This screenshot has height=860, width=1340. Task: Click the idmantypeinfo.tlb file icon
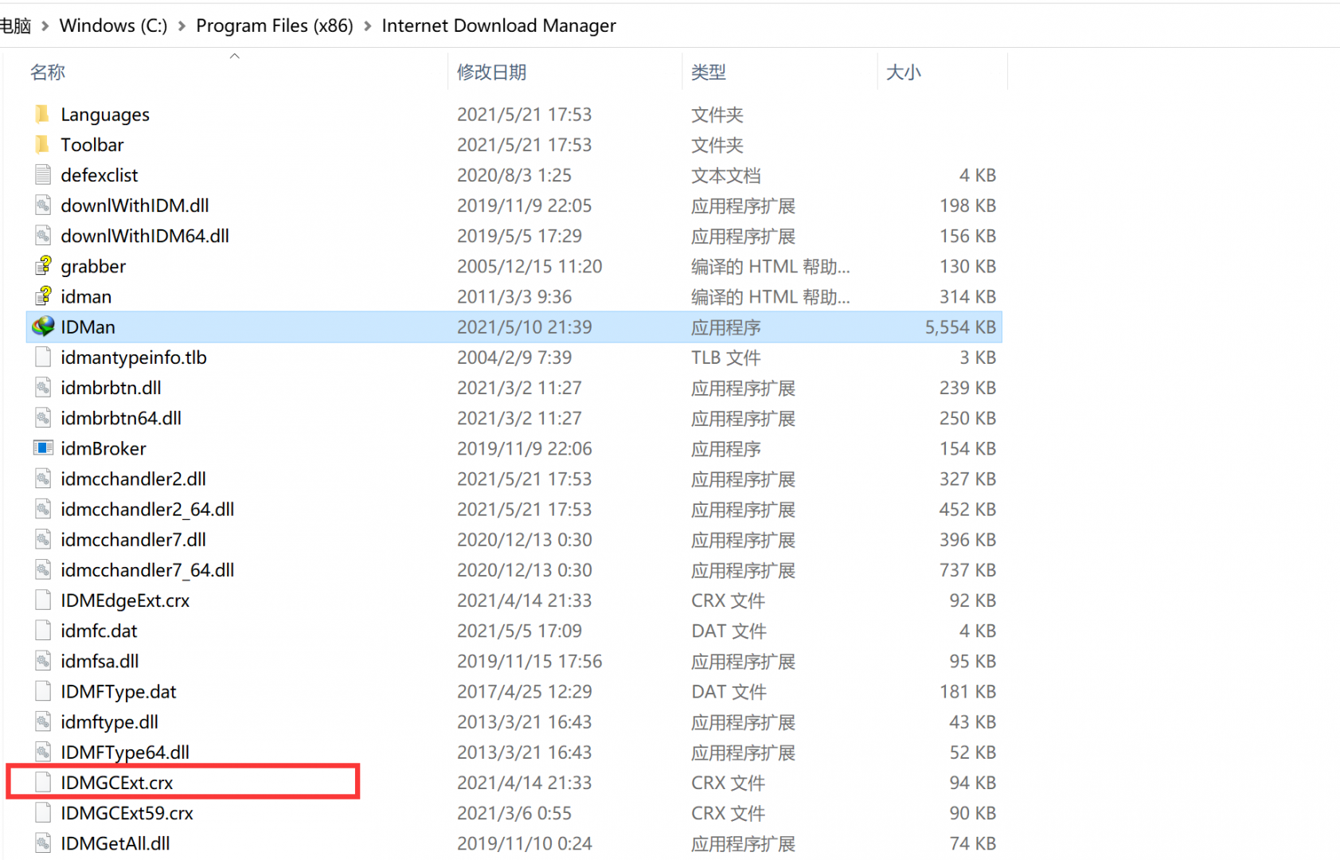pyautogui.click(x=43, y=358)
